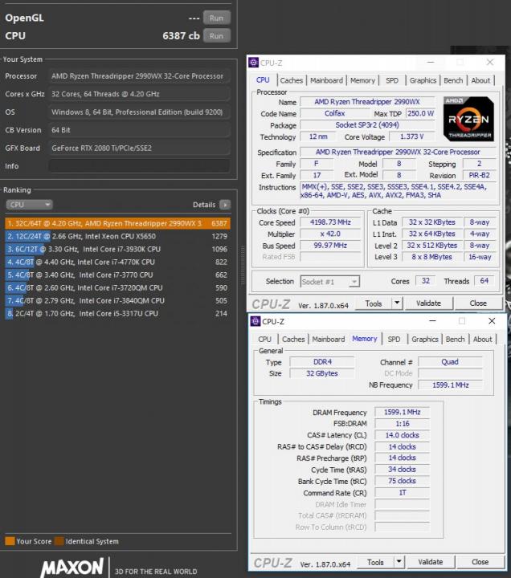Open Graphics tab in bottom CPU-Z window
The width and height of the screenshot is (511, 578).
(425, 339)
